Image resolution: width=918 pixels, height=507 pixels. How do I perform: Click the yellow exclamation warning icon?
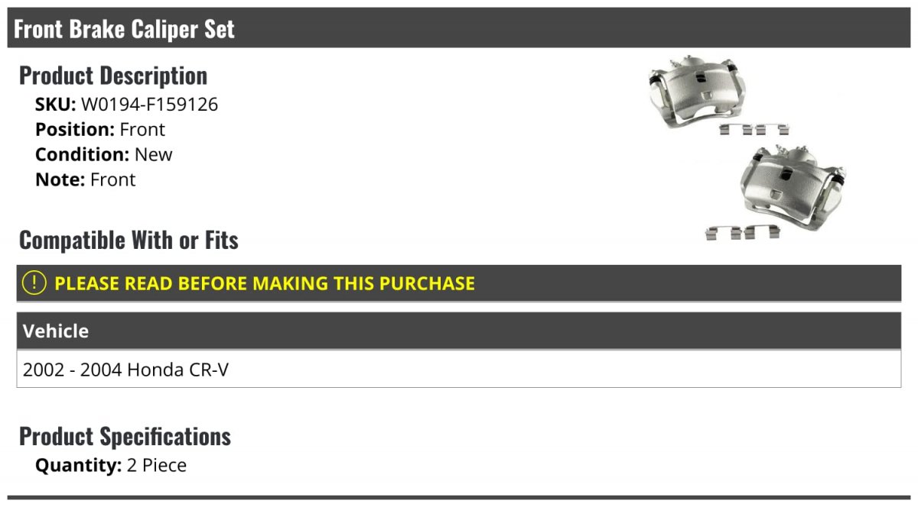(x=34, y=283)
